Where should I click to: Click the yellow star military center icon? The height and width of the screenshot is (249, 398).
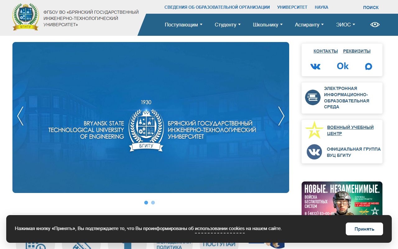coord(314,130)
